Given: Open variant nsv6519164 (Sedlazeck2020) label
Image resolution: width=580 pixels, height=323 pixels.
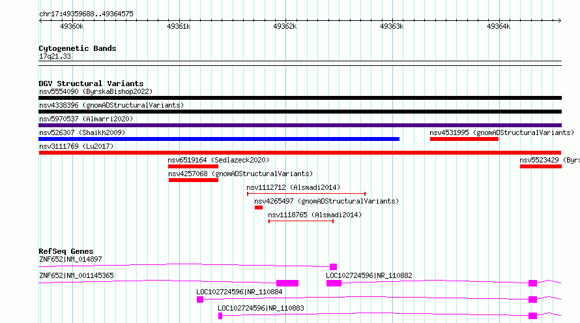Looking at the screenshot, I should coord(218,160).
